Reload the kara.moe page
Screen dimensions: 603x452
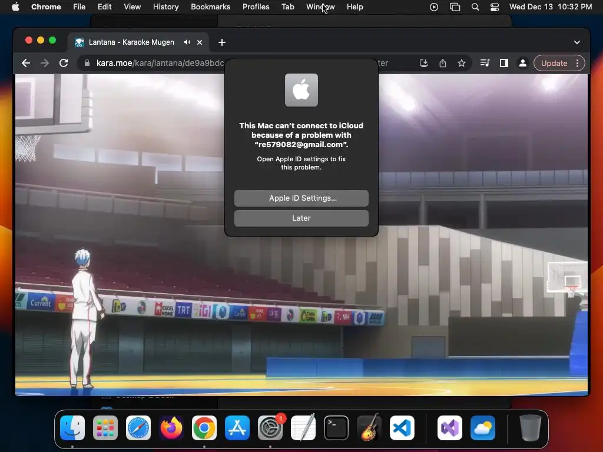point(64,63)
